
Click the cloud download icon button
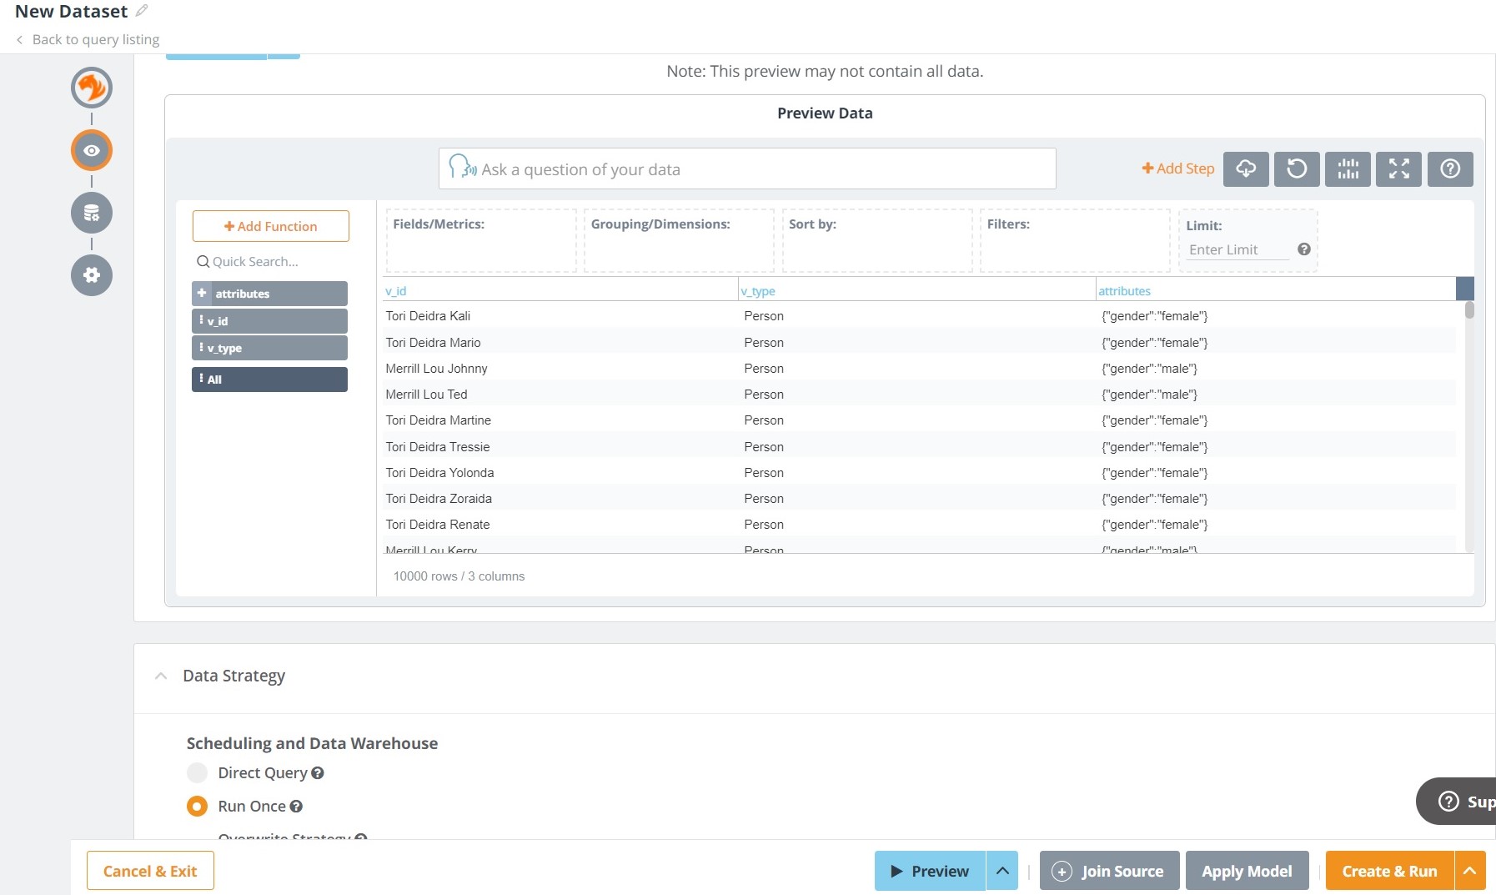[1246, 169]
